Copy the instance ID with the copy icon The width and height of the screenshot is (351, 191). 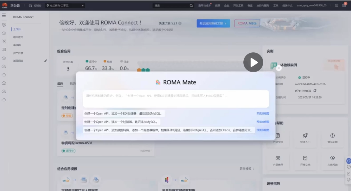pos(315,91)
